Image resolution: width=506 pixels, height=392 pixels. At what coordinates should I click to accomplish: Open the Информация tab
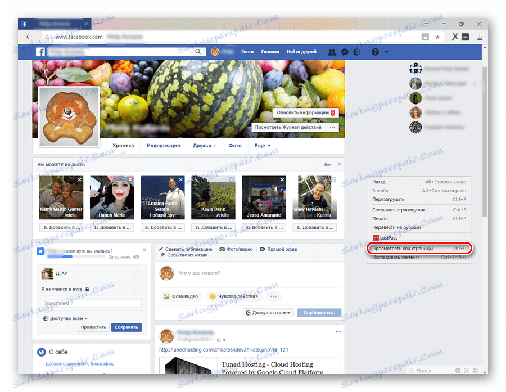click(x=163, y=146)
